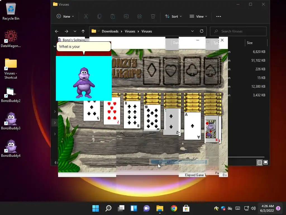Click the 3,432 KB file size entry

click(259, 95)
